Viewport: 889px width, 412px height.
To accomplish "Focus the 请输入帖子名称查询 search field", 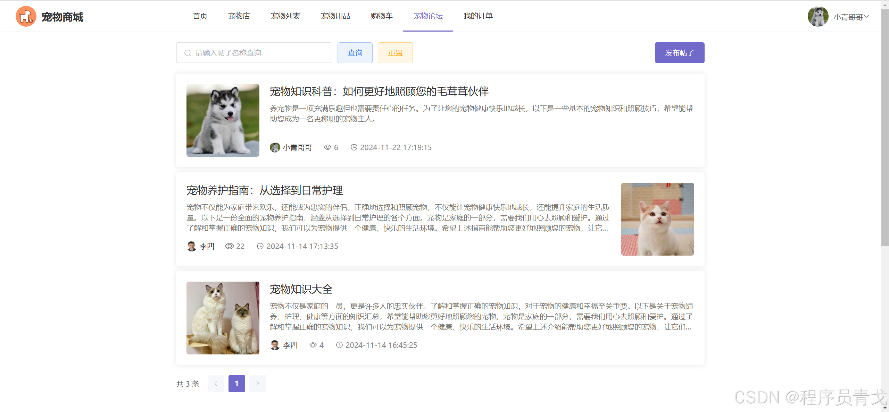I will 260,53.
